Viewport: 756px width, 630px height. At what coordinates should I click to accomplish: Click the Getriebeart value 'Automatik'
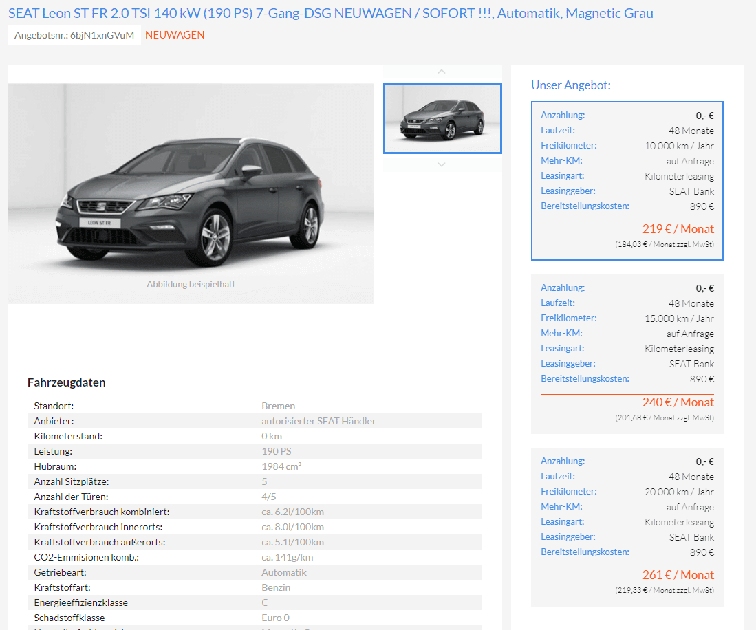[284, 572]
